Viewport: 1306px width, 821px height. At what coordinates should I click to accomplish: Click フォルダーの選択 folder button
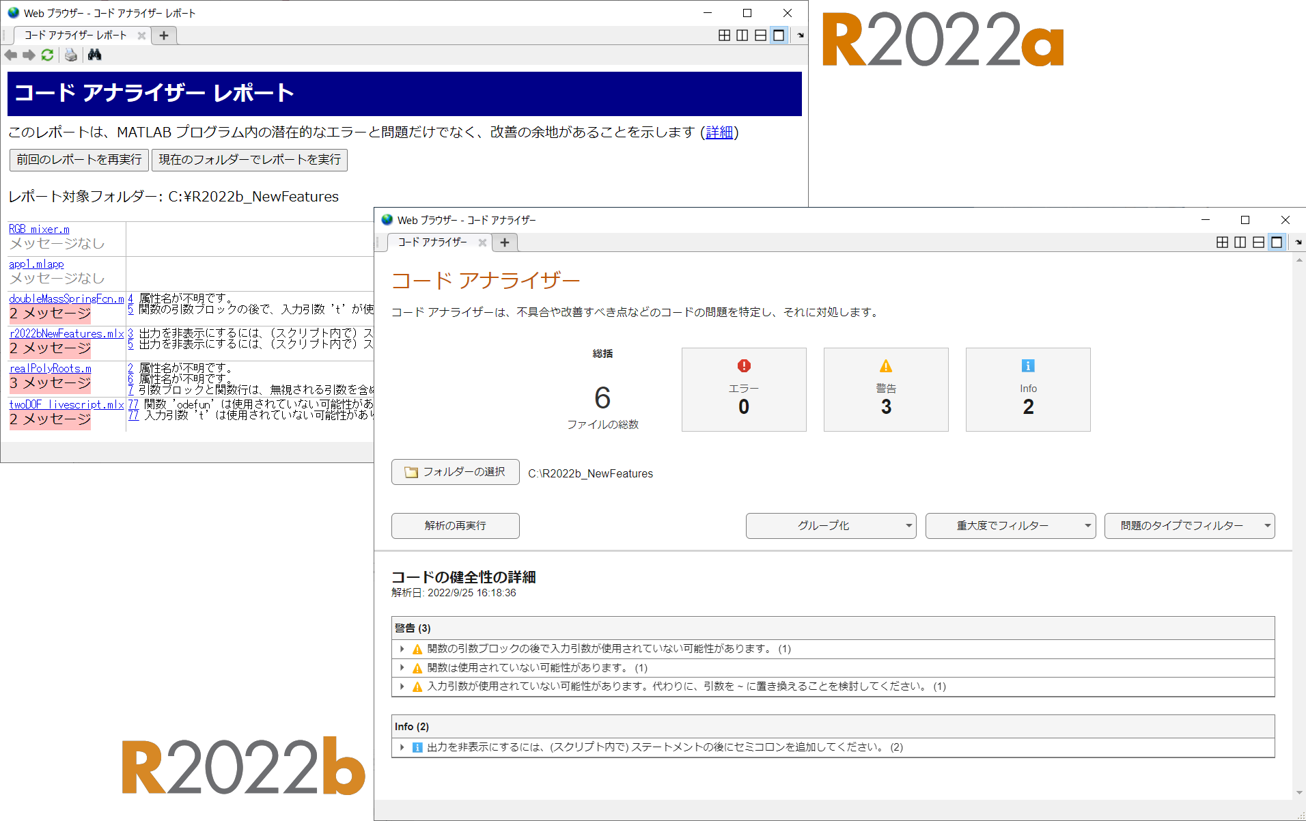(x=456, y=472)
